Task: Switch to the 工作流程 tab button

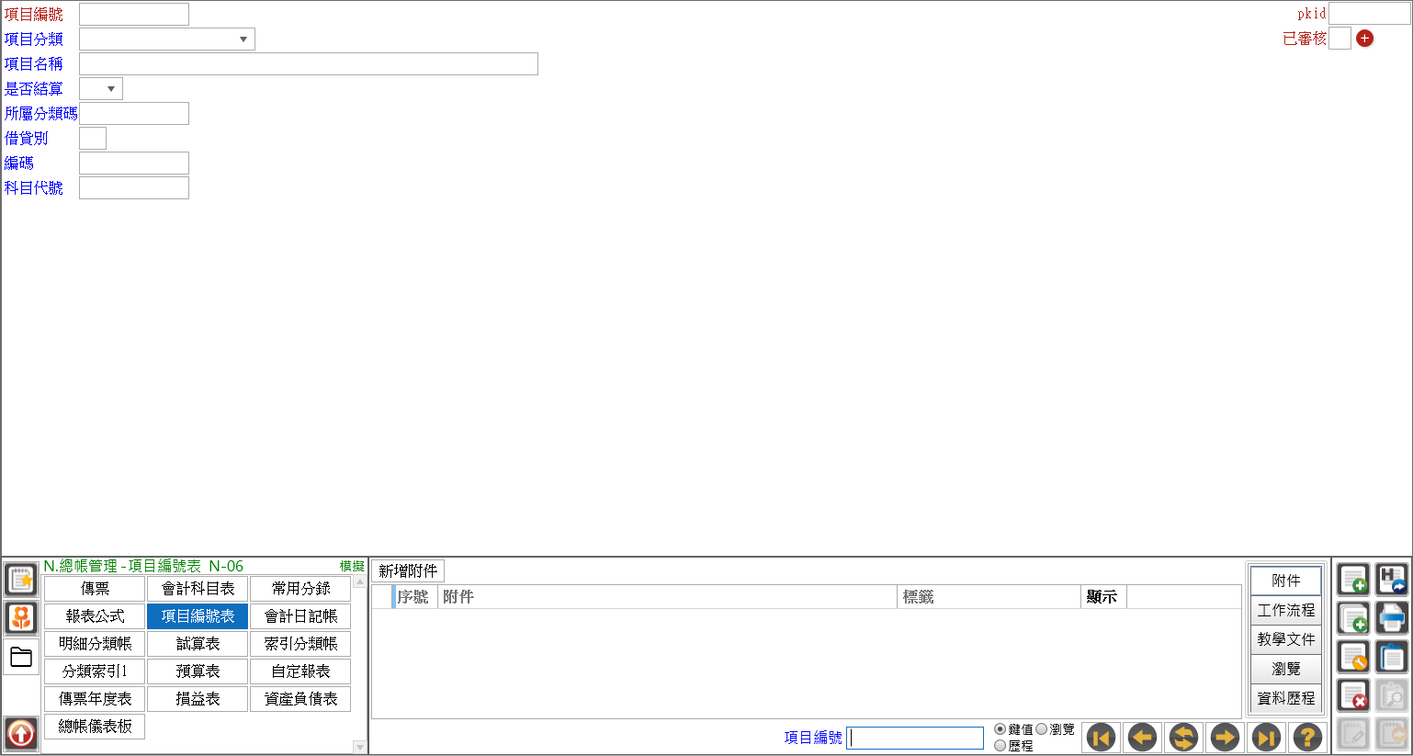Action: coord(1285,610)
